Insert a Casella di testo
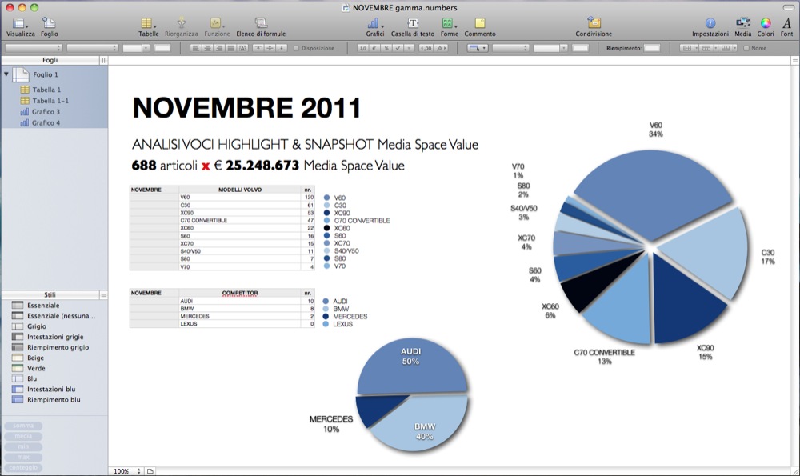800x476 pixels. point(413,24)
